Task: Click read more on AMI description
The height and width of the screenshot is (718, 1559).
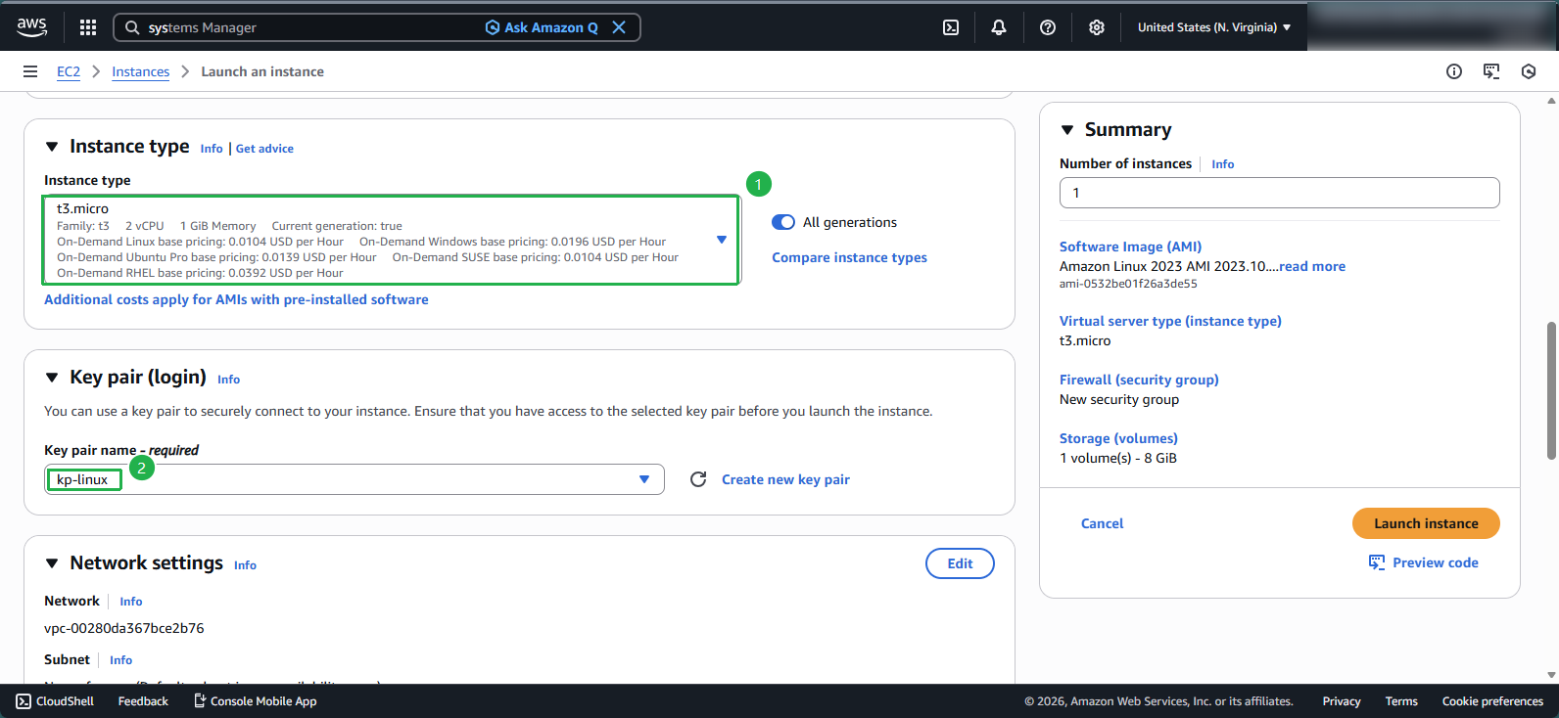Action: (1312, 266)
